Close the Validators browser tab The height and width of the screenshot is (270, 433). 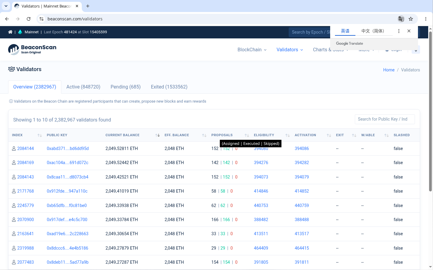click(x=77, y=6)
